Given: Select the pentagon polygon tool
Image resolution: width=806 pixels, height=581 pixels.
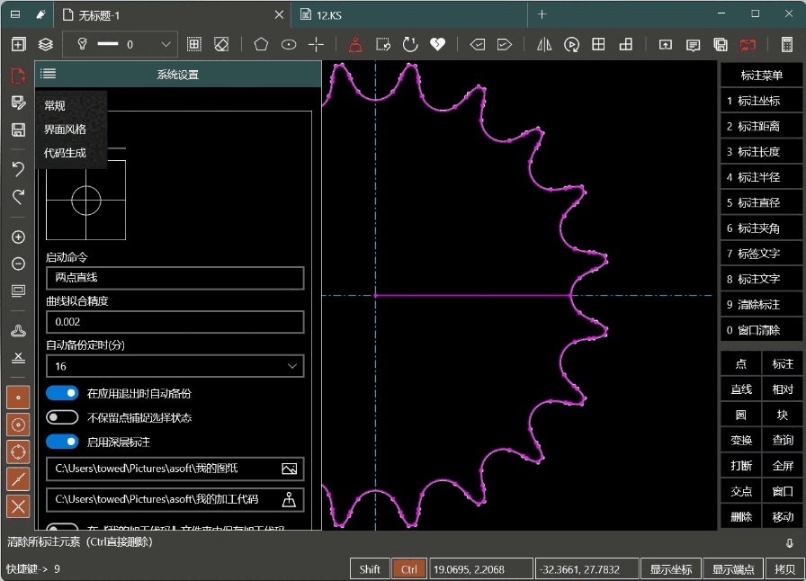Looking at the screenshot, I should (261, 44).
